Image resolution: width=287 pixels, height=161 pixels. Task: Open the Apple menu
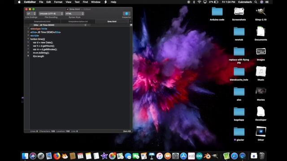coord(19,2)
